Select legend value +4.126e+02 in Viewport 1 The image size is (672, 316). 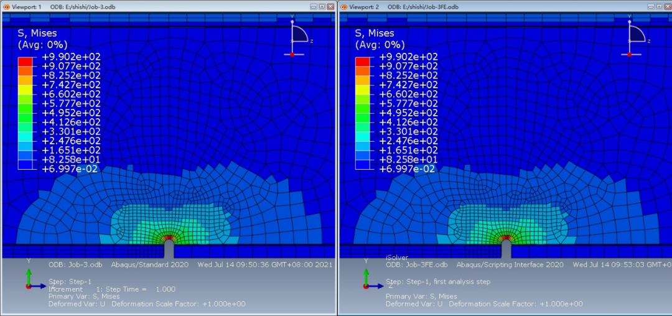click(71, 123)
